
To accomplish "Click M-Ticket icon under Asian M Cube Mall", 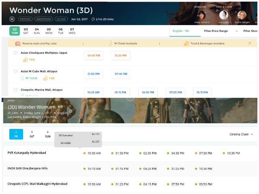I will point(22,78).
